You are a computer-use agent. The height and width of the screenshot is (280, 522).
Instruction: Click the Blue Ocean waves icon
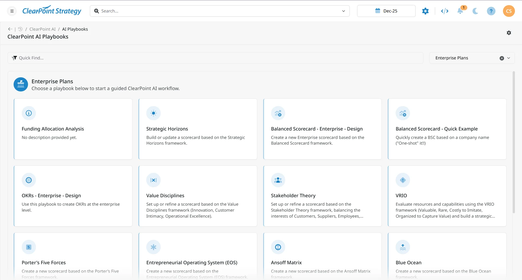[x=403, y=247]
